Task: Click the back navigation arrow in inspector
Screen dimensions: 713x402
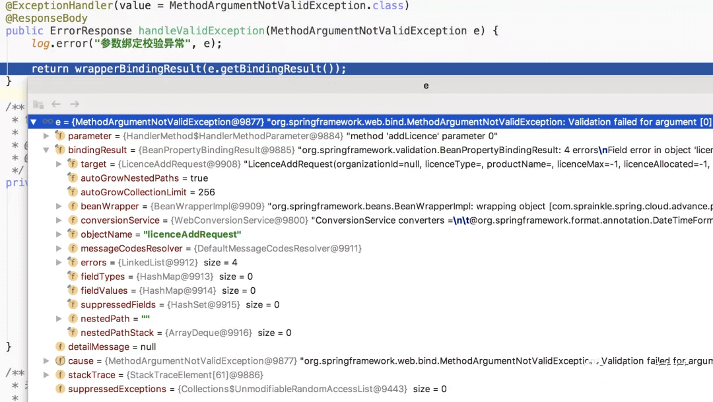Action: click(x=56, y=104)
